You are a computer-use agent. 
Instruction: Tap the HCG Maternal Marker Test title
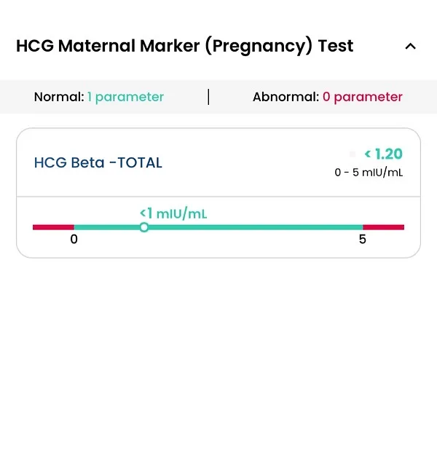point(184,46)
